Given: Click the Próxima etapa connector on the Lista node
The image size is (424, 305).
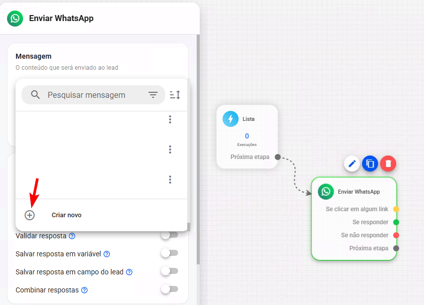Looking at the screenshot, I should (277, 157).
